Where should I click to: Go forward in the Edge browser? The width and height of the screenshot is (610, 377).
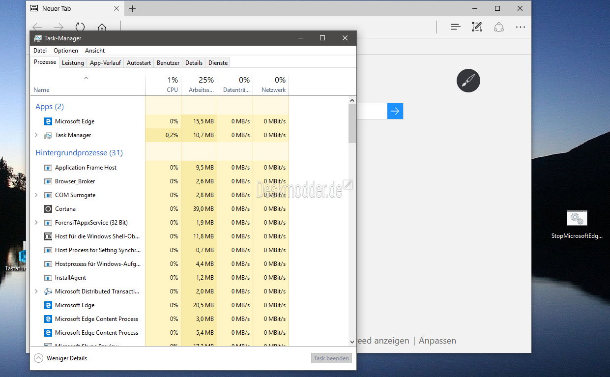point(58,27)
